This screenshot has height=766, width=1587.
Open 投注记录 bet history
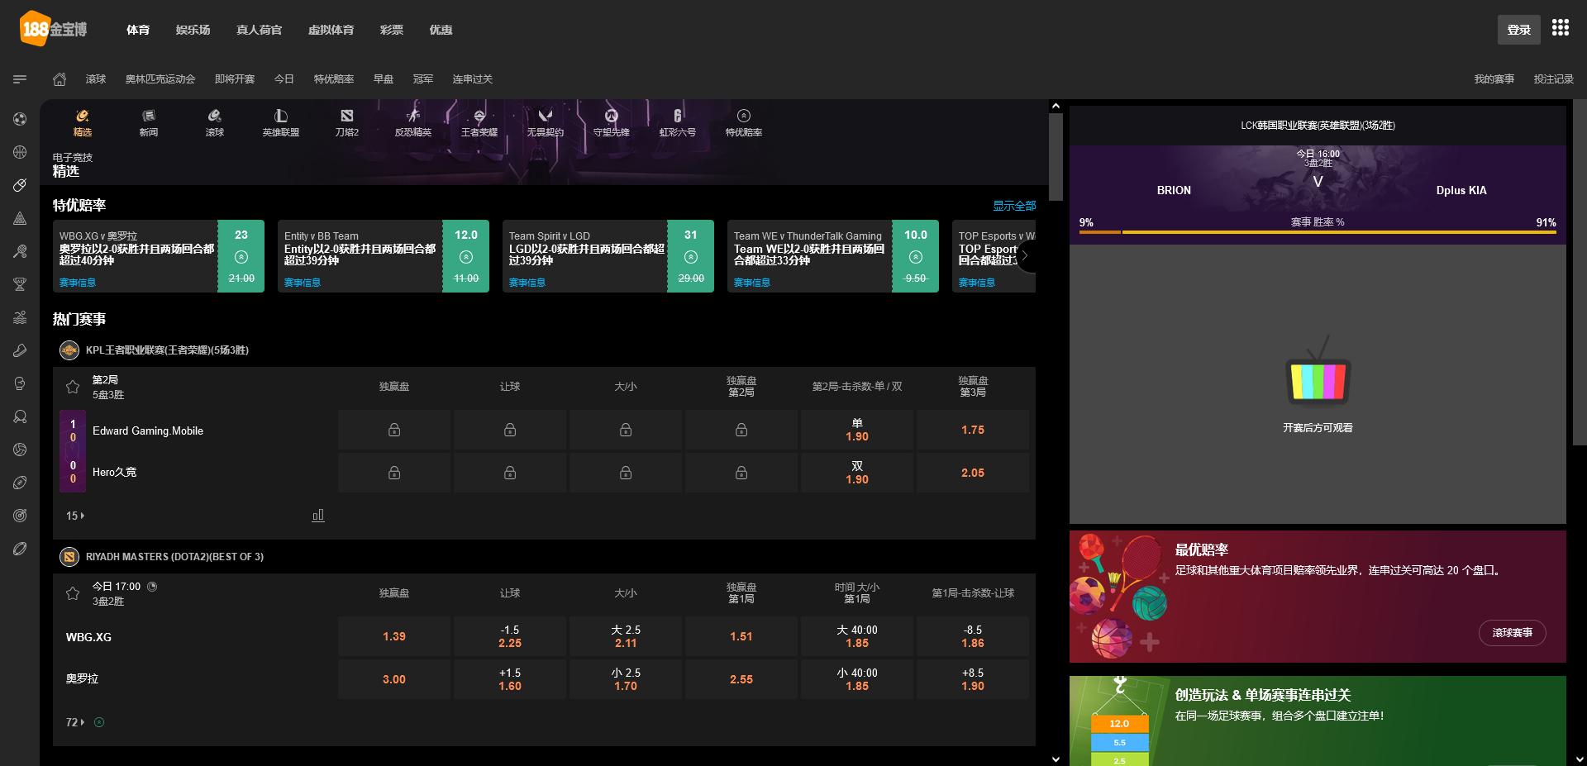click(1554, 79)
